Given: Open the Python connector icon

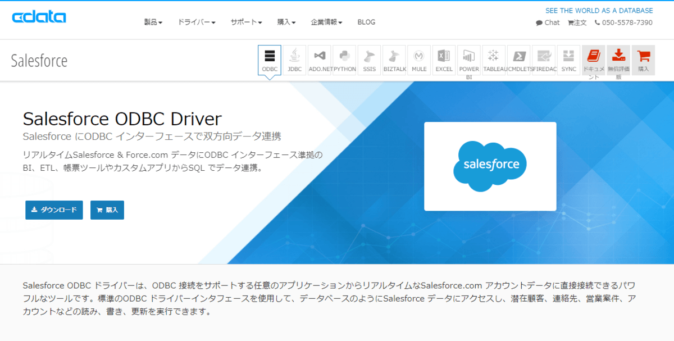Looking at the screenshot, I should 344,60.
